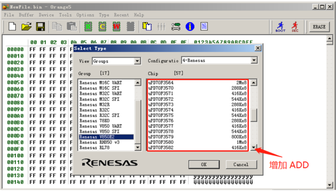The width and height of the screenshot is (336, 191).
Task: Open the Options menu
Action: click(x=85, y=15)
